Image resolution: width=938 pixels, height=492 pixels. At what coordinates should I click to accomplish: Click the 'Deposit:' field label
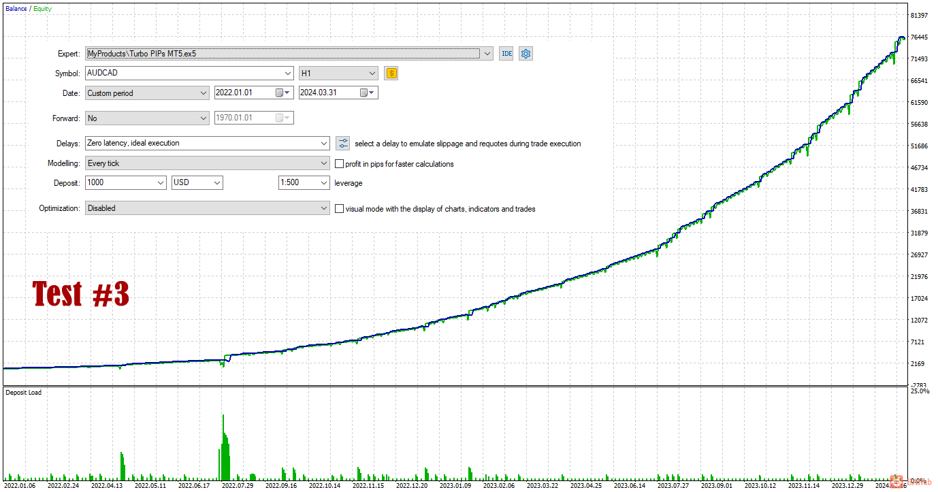pyautogui.click(x=67, y=183)
